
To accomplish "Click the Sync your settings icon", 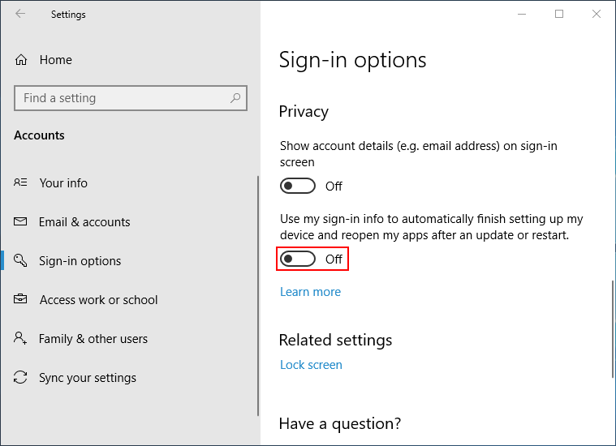I will click(21, 378).
